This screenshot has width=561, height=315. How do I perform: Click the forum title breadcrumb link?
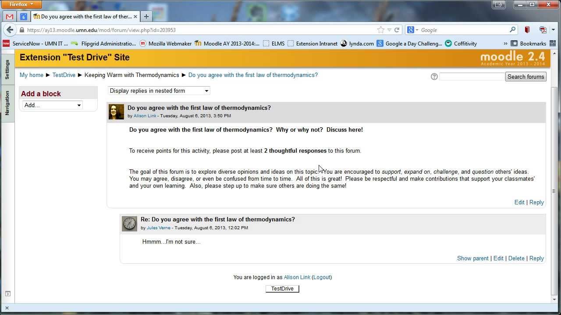point(253,75)
